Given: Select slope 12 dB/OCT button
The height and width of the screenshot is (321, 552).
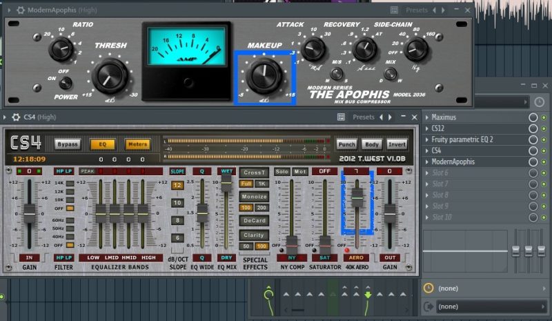Looking at the screenshot, I should click(177, 185).
